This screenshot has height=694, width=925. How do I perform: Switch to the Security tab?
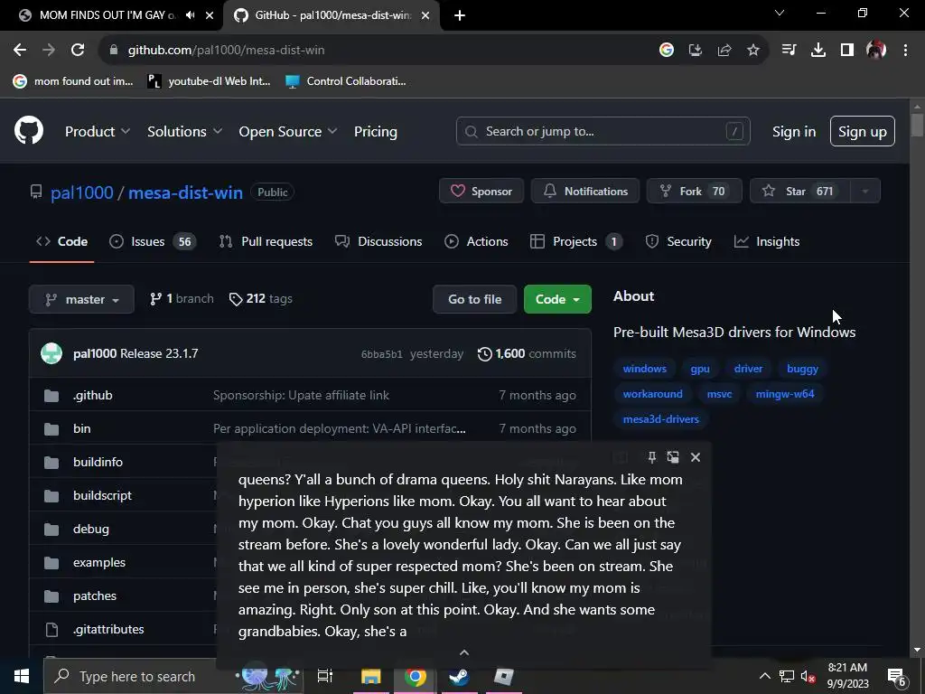tap(678, 241)
